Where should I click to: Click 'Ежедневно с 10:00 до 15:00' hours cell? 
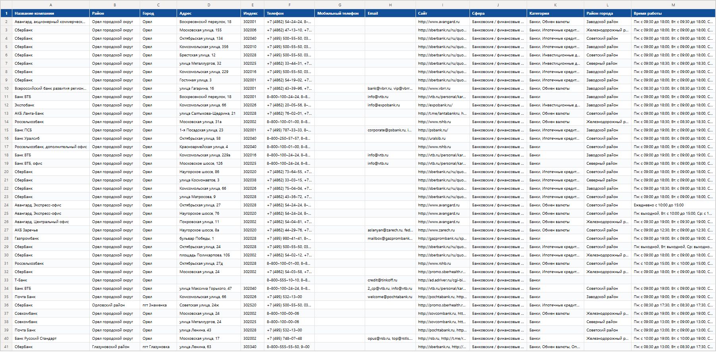(673, 205)
